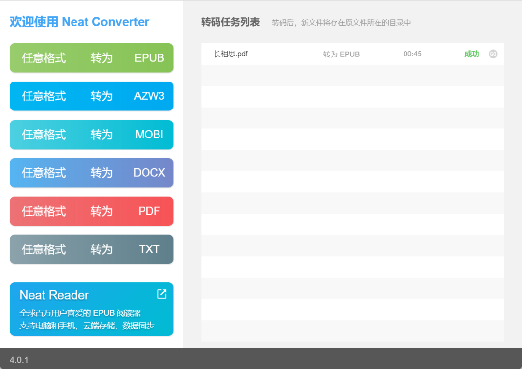The width and height of the screenshot is (522, 369).
Task: Select the 任意格式 转为 PDF converter
Action: click(x=91, y=211)
